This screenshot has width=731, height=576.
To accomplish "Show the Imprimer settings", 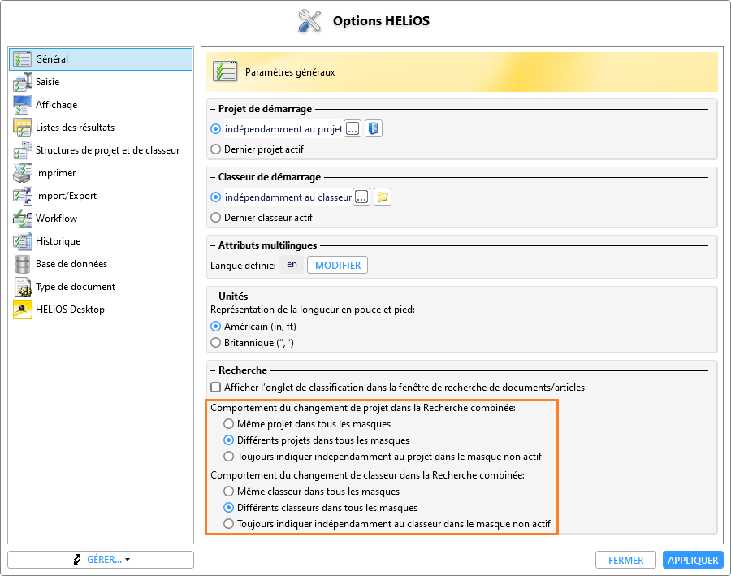I will click(101, 173).
